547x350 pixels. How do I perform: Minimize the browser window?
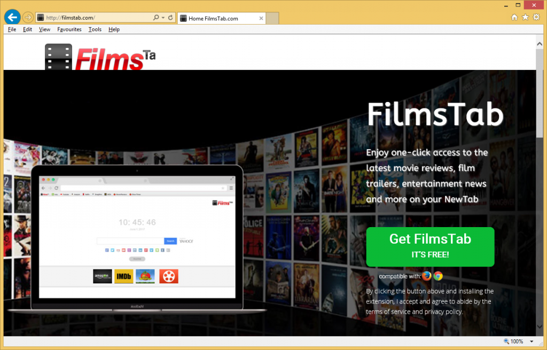click(506, 5)
